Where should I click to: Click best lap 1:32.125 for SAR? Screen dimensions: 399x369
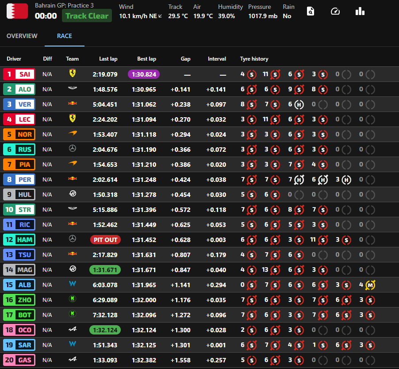pyautogui.click(x=144, y=345)
